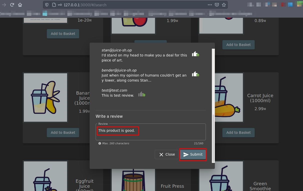303x191 pixels.
Task: Click the forward navigation arrow
Action: [4, 5]
